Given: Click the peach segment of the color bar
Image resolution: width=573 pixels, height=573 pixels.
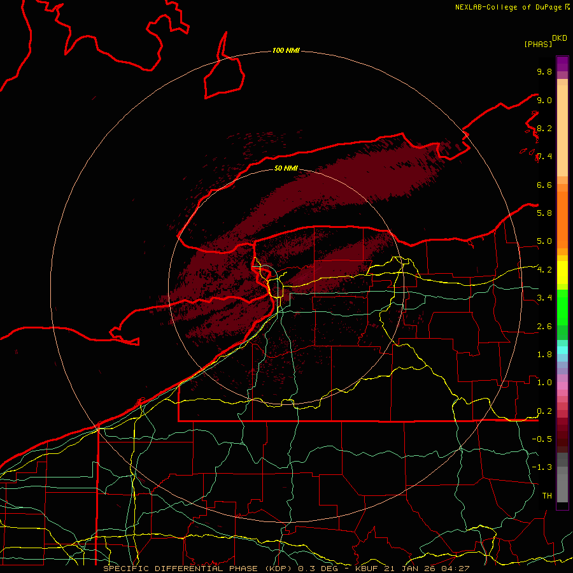Looking at the screenshot, I should [x=562, y=131].
